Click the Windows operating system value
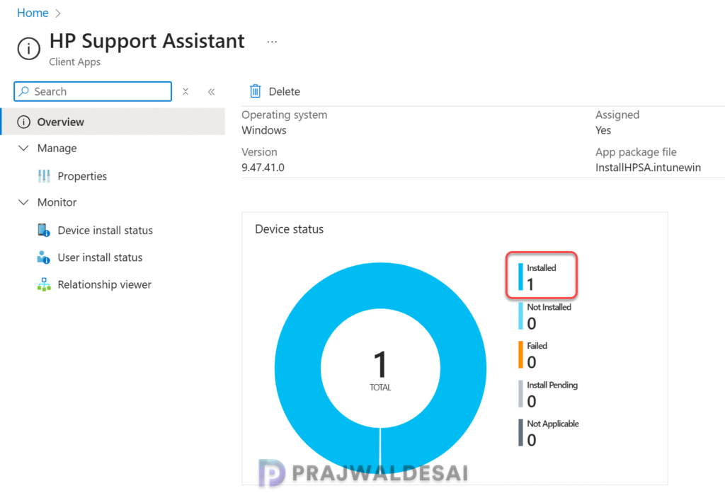This screenshot has height=493, width=725. point(264,130)
